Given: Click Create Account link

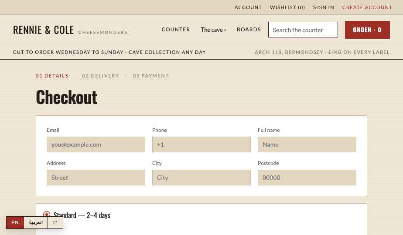Looking at the screenshot, I should click(x=367, y=7).
